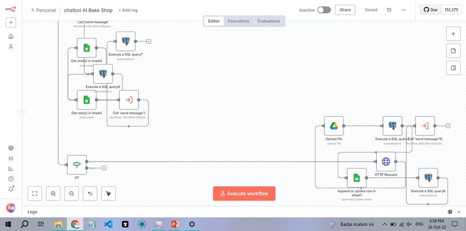Click the zoom out canvas button
This screenshot has height=231, width=466.
pos(71,193)
